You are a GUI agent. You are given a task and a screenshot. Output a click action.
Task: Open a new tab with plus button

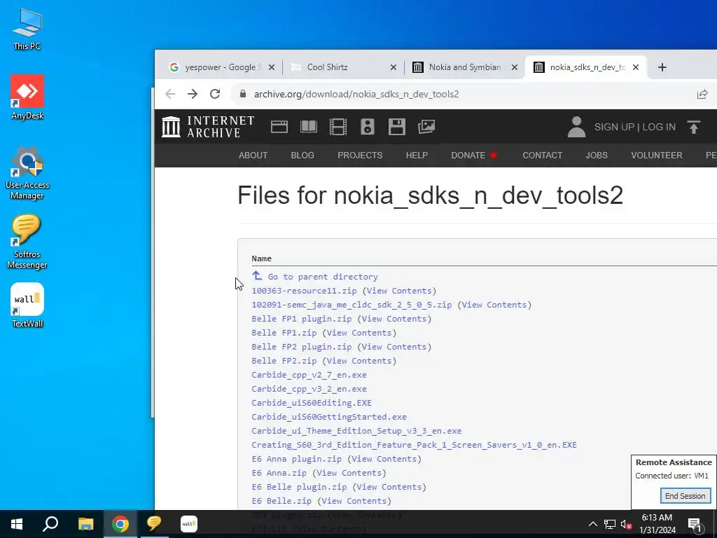point(662,67)
